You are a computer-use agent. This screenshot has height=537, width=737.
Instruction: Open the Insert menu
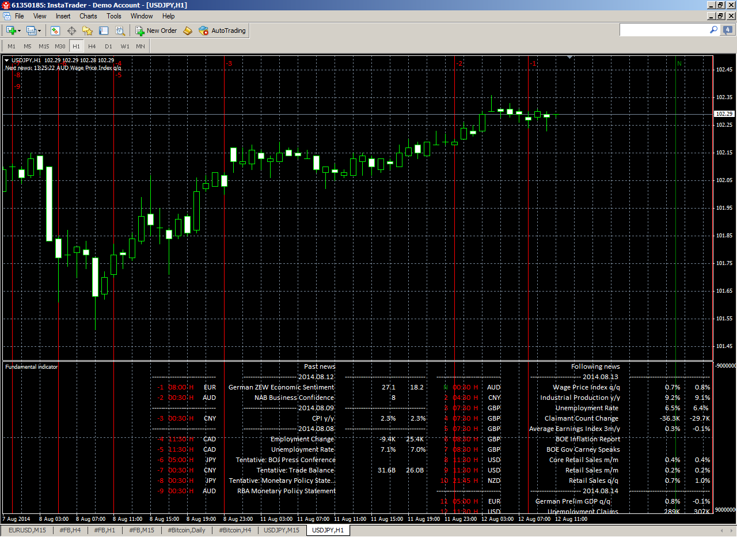coord(63,16)
